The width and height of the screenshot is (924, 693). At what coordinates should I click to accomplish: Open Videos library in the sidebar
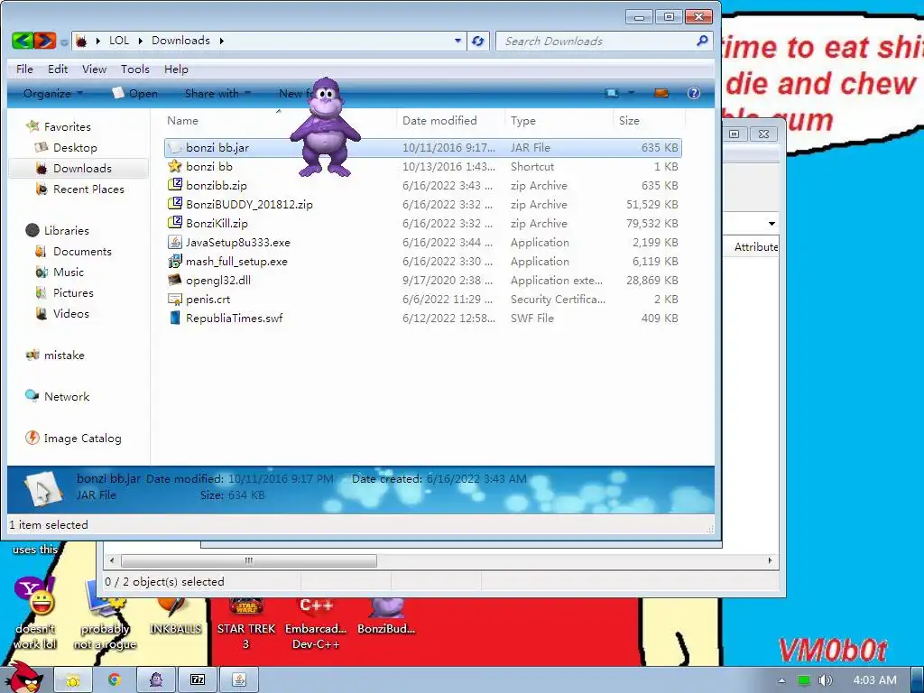click(70, 313)
